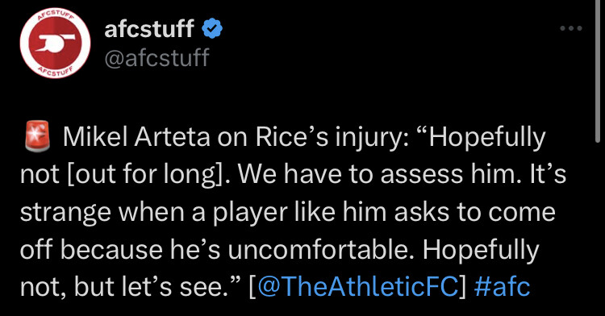
Task: Open the @TheAthleticFC mention
Action: coord(357,287)
